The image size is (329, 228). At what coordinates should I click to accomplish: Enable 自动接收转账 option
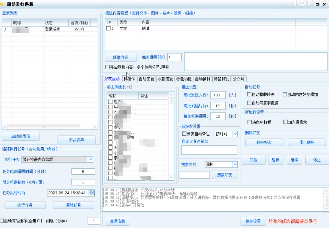(x=249, y=94)
